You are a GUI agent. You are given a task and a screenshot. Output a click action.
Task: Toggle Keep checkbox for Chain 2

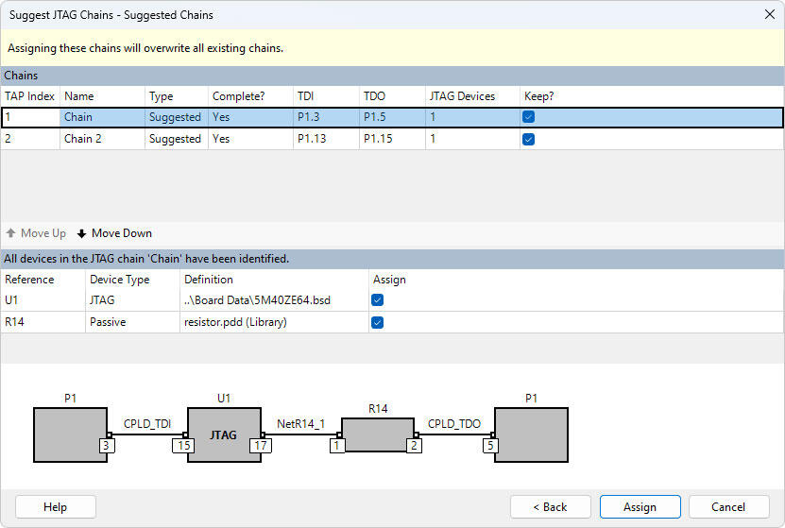click(529, 139)
